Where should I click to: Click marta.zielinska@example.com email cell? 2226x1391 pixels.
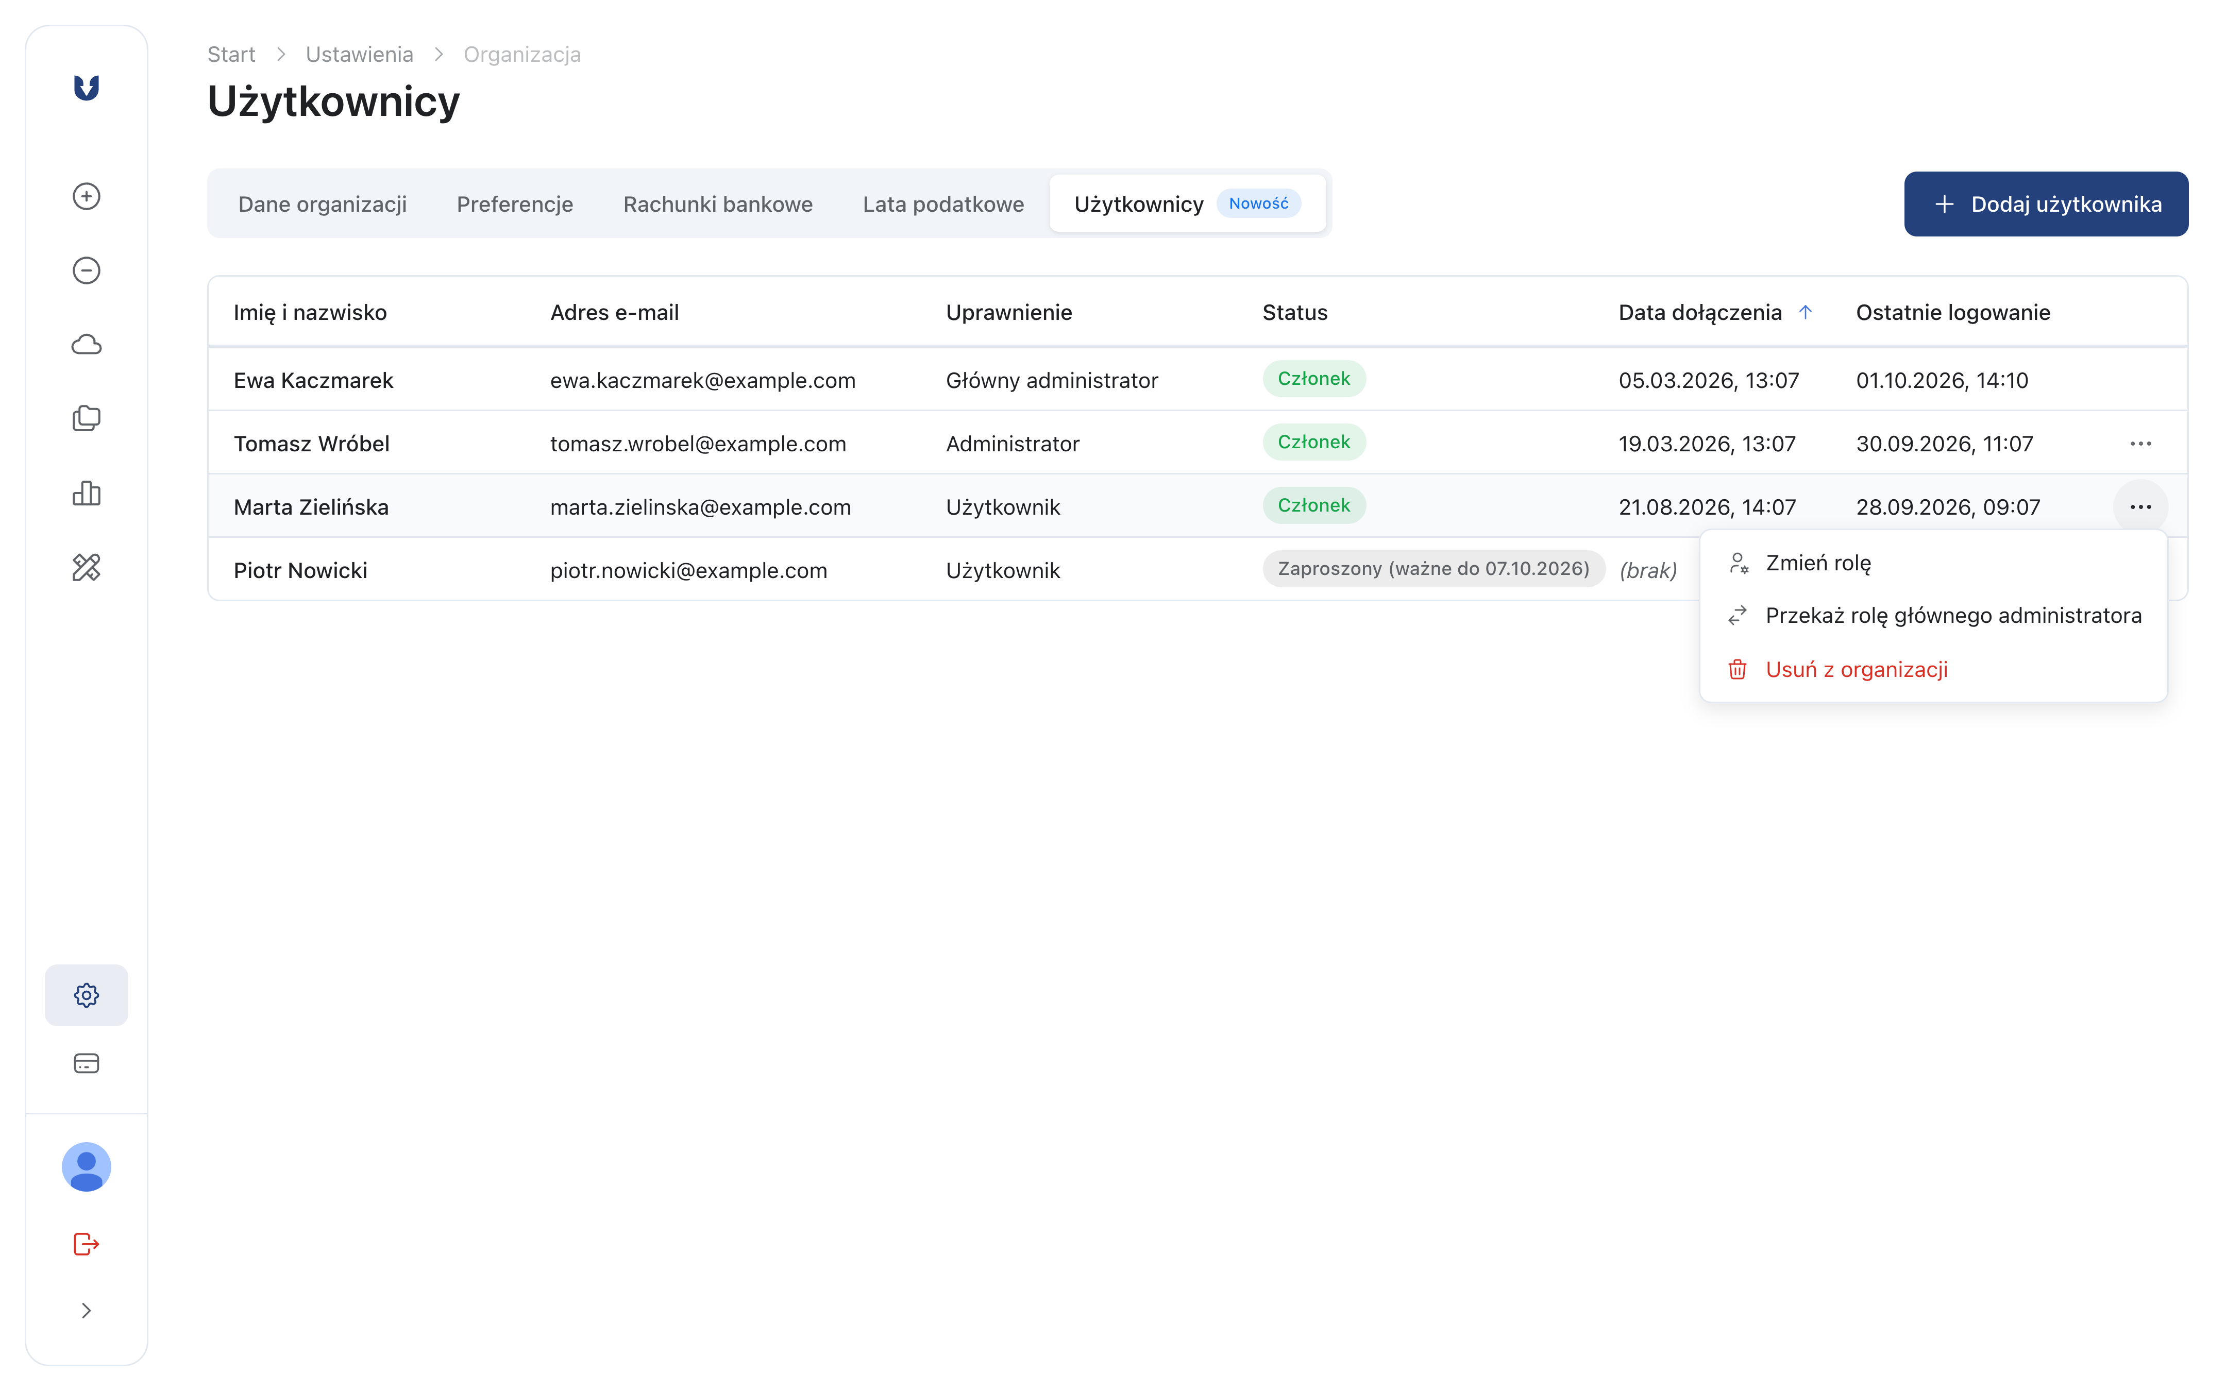click(700, 507)
